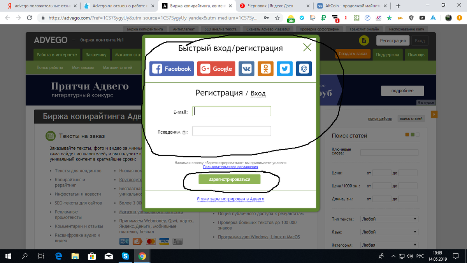The width and height of the screenshot is (467, 263).
Task: Click the SF extension icon
Action: [356, 18]
